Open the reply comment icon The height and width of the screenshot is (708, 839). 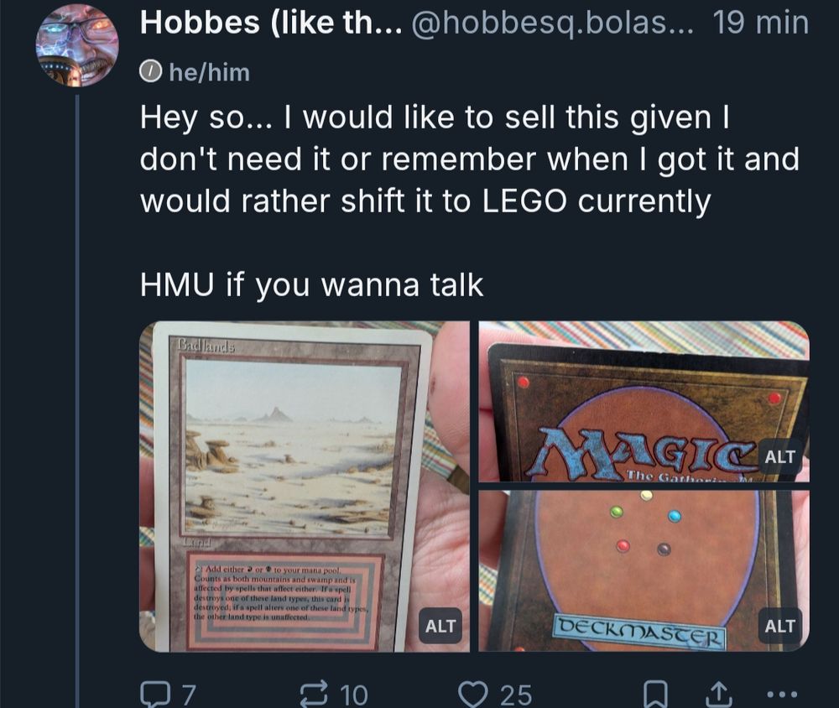click(154, 694)
